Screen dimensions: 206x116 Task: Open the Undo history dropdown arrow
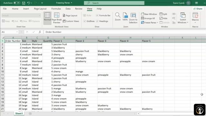32,3
